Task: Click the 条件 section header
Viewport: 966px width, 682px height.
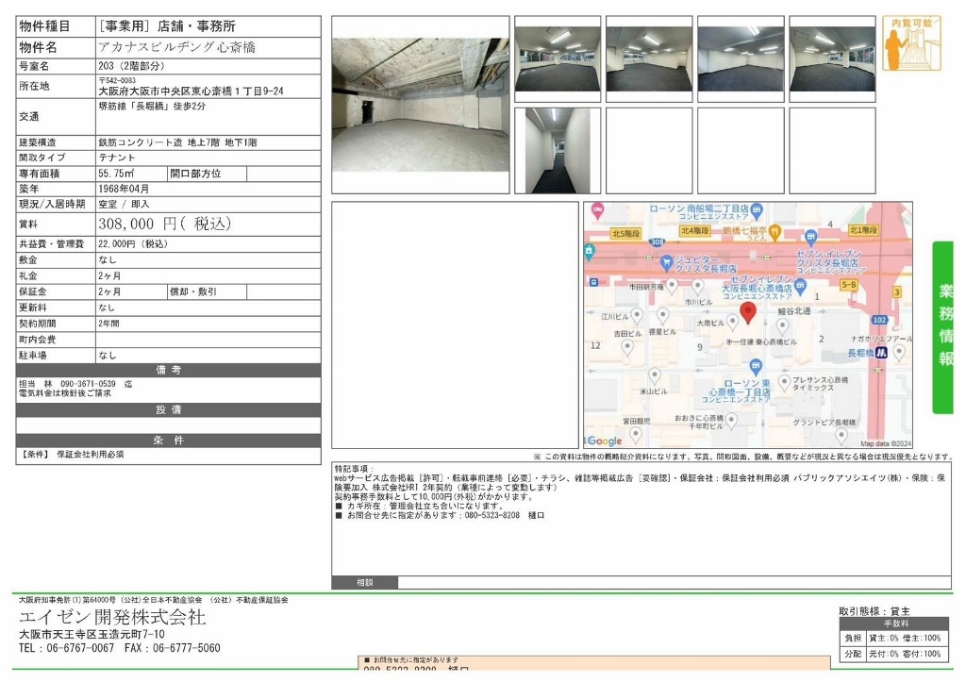Action: (x=168, y=441)
